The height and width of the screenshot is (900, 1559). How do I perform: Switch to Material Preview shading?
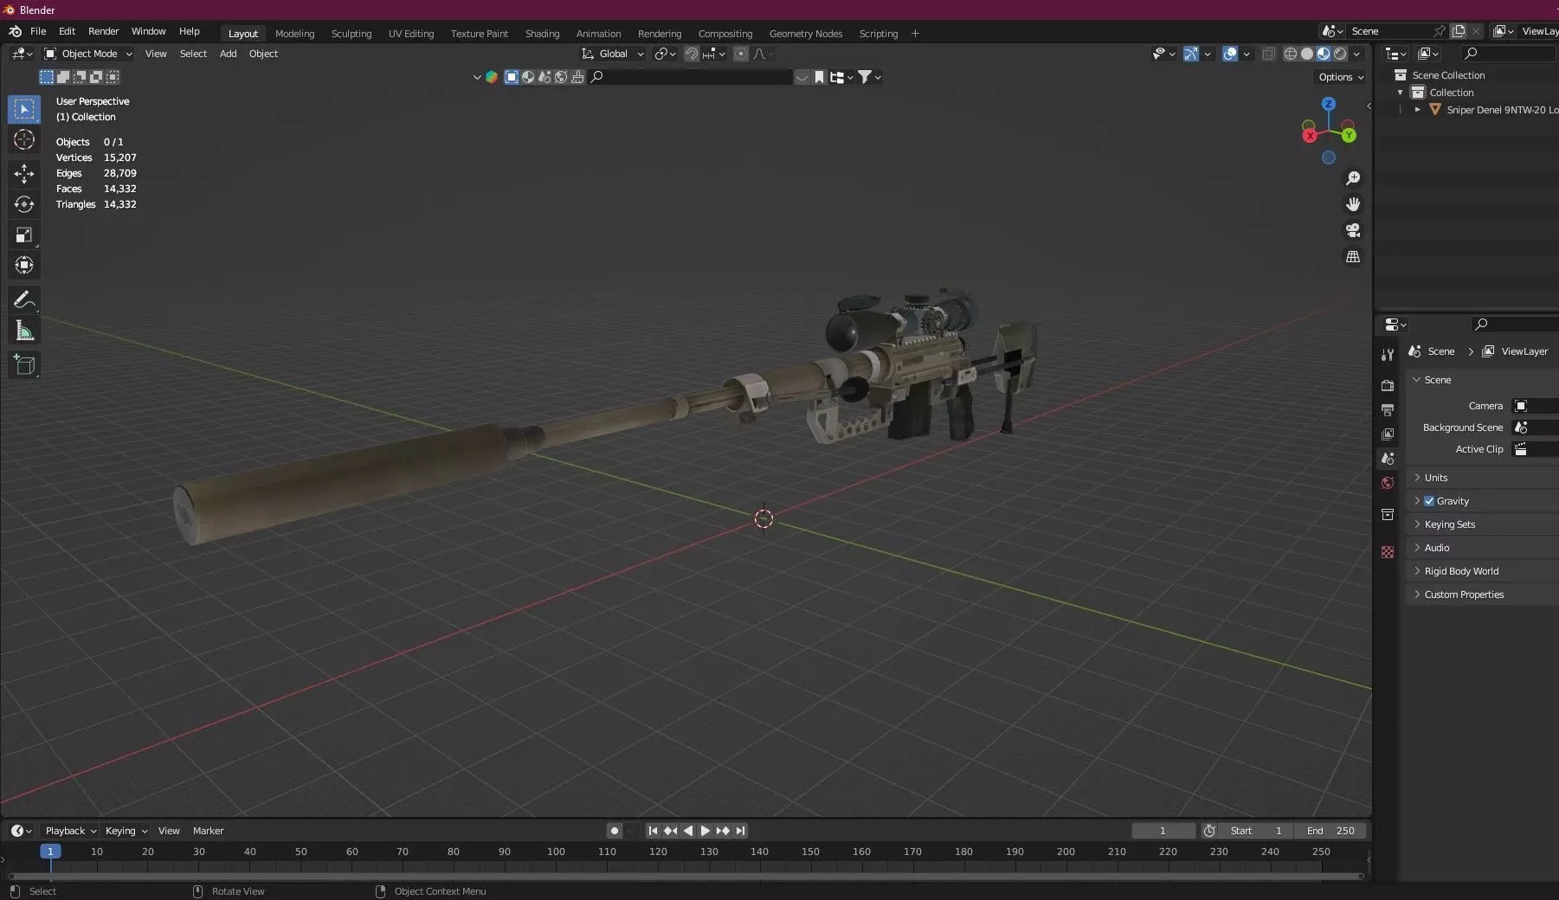tap(1324, 54)
